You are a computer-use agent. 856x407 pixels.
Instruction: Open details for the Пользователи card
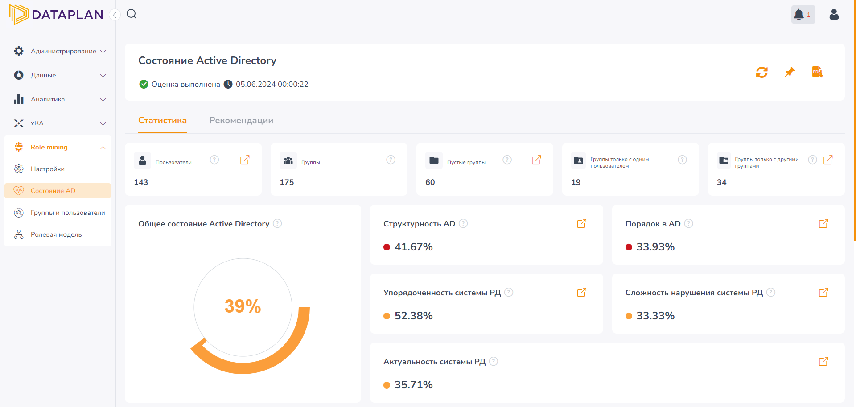point(245,160)
